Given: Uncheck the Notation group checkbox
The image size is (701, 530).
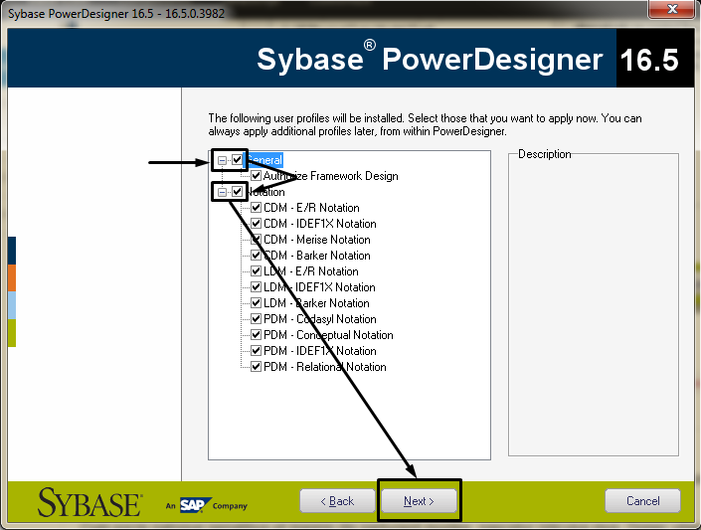Looking at the screenshot, I should (x=238, y=192).
